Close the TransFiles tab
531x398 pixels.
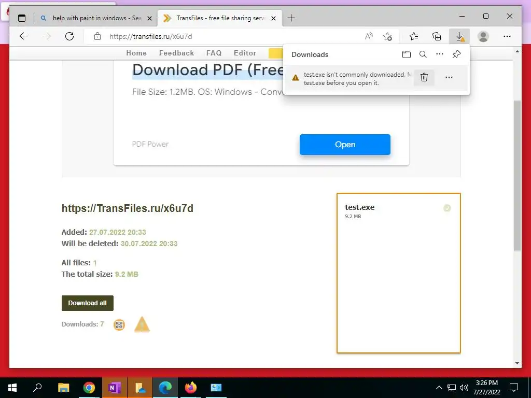pos(274,18)
